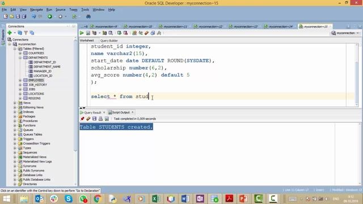Click the Schema Browser icon in Connections panel
This screenshot has width=363, height=204.
(x=32, y=33)
